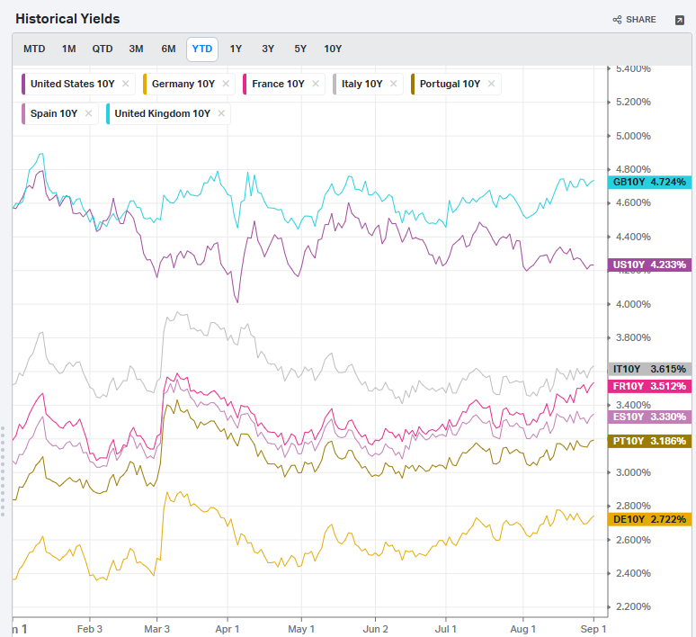This screenshot has width=696, height=637.
Task: Choose the 5Y time period
Action: (300, 49)
